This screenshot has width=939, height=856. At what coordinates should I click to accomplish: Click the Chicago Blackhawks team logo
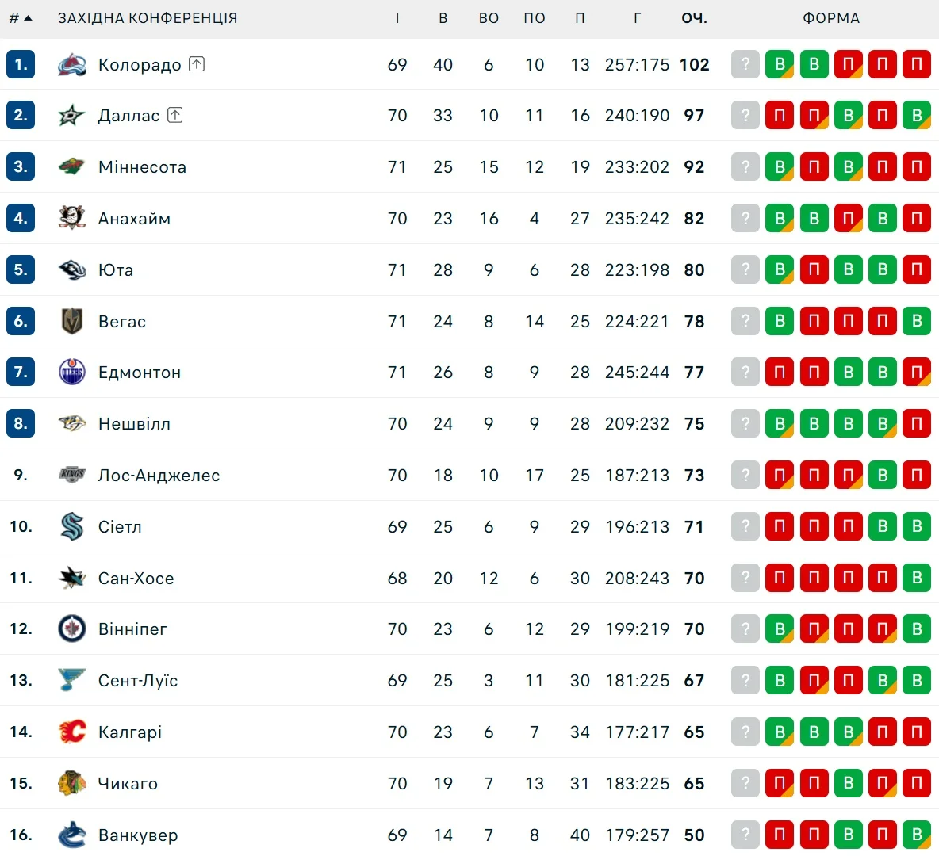pos(72,783)
